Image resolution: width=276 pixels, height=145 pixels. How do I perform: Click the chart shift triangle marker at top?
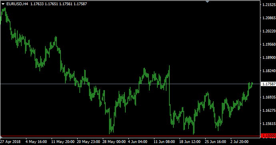pyautogui.click(x=207, y=2)
